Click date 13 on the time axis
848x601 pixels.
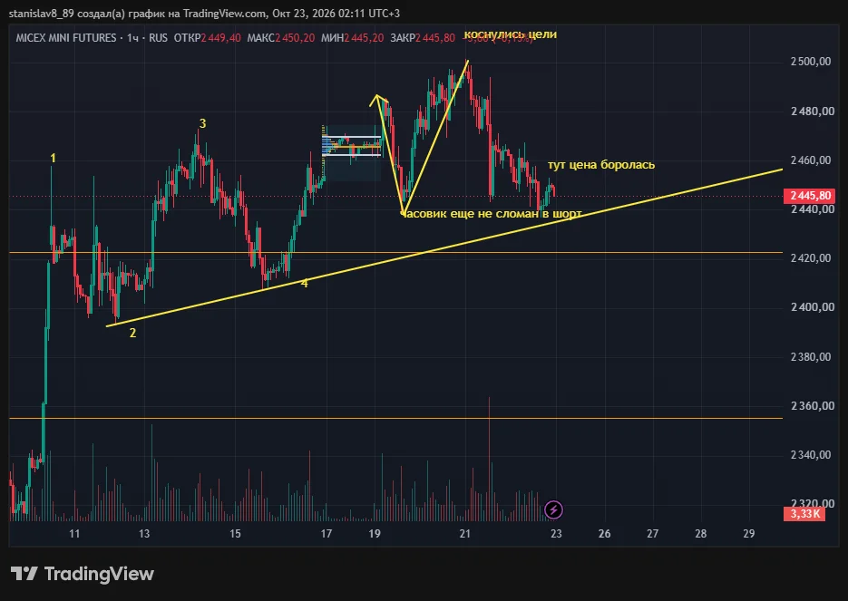coord(144,534)
